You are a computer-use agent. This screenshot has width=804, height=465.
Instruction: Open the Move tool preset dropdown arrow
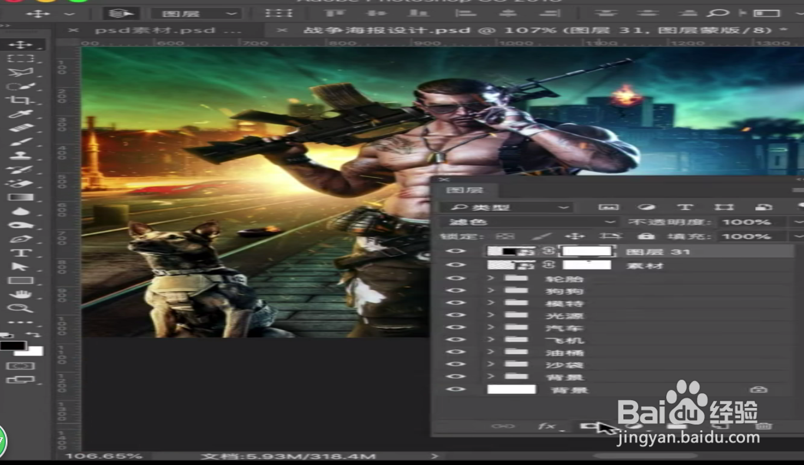pos(70,13)
